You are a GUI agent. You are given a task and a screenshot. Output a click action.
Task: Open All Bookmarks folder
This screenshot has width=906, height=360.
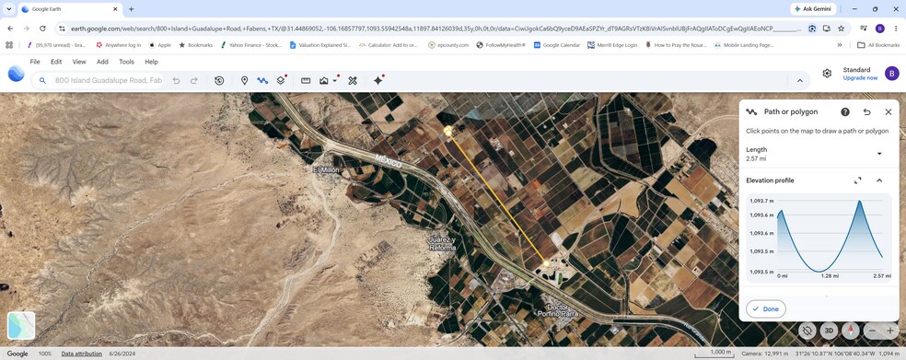(x=877, y=45)
